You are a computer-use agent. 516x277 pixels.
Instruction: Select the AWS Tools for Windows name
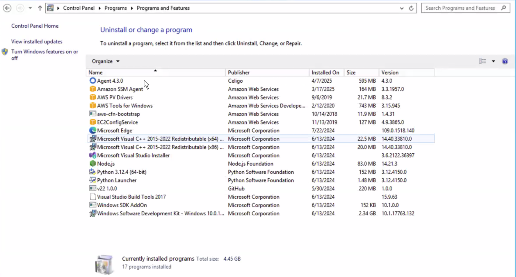click(125, 106)
